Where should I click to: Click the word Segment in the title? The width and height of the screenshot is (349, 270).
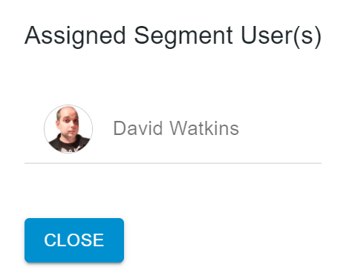pyautogui.click(x=183, y=36)
